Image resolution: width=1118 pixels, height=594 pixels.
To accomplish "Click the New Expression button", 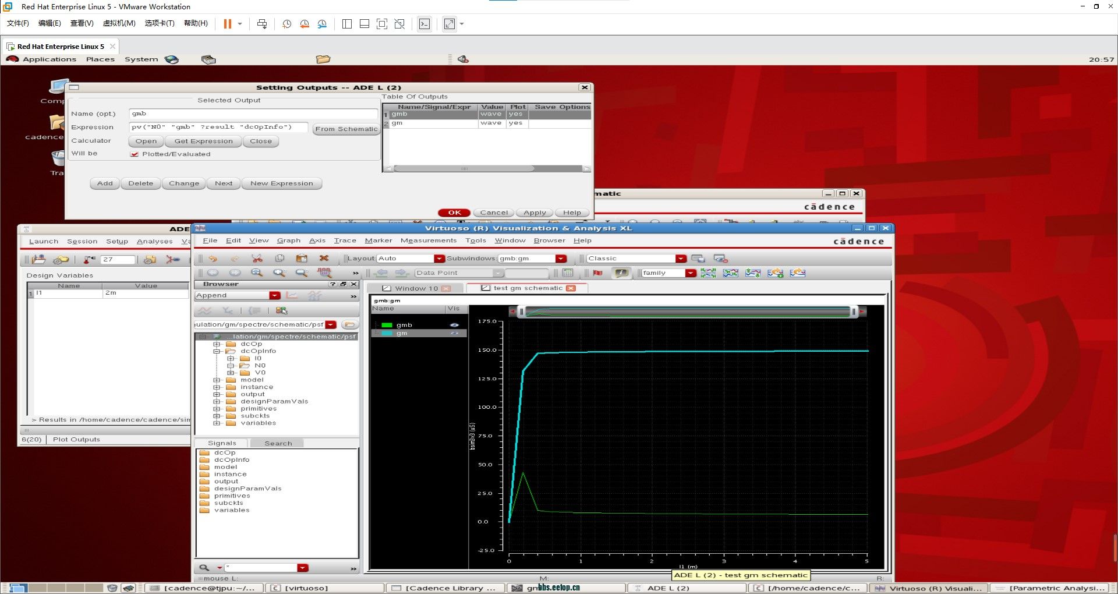I will 281,183.
